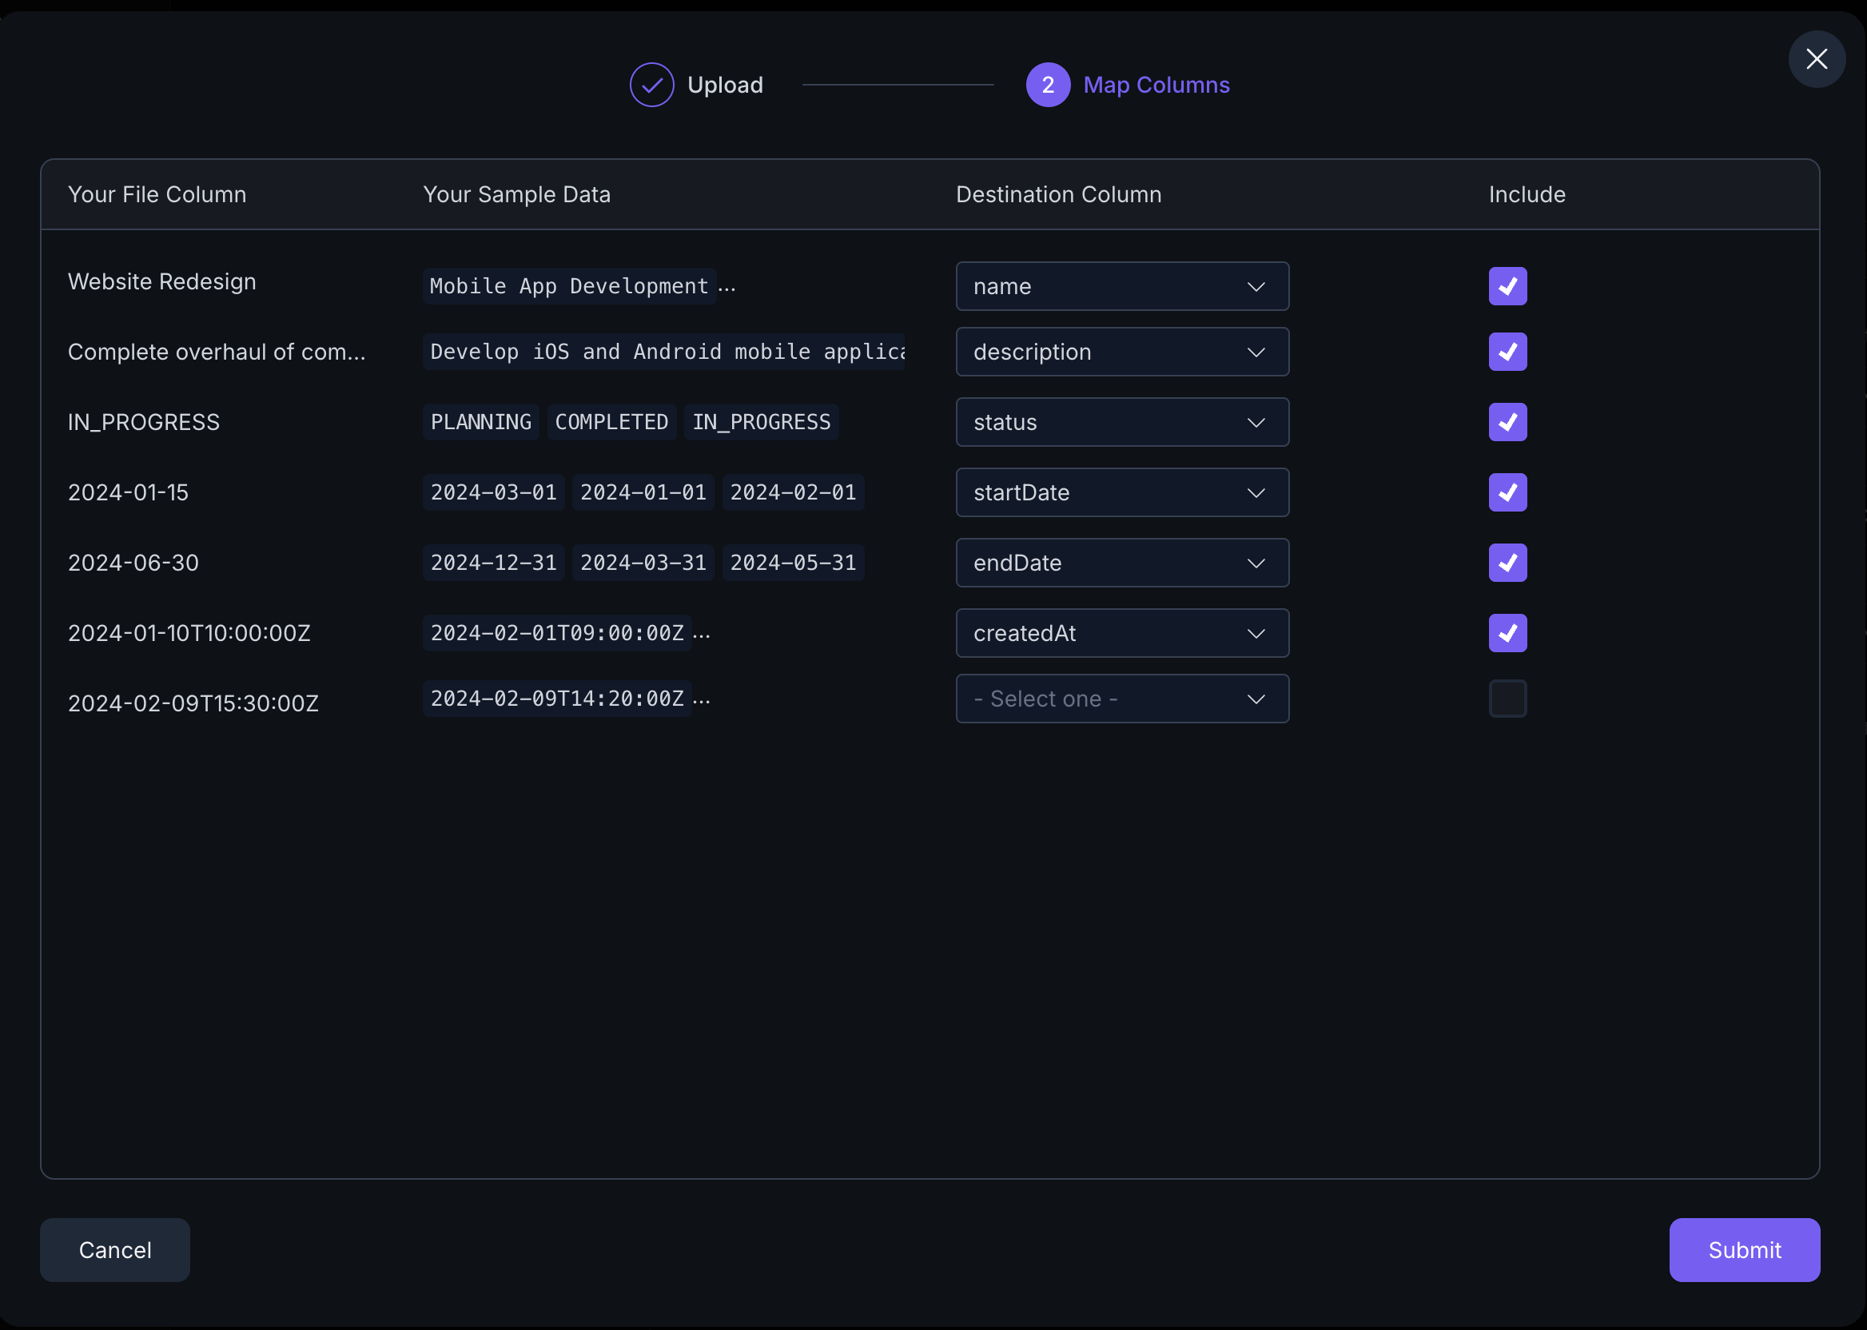Open the startDate destination dropdown

pyautogui.click(x=1121, y=492)
